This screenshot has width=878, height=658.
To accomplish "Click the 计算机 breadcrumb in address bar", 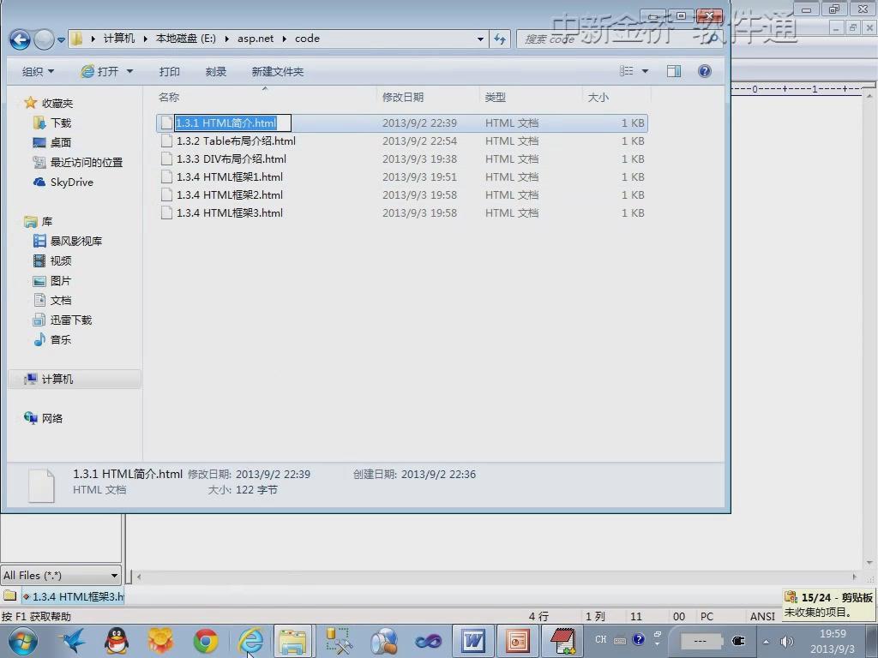I will click(x=118, y=39).
